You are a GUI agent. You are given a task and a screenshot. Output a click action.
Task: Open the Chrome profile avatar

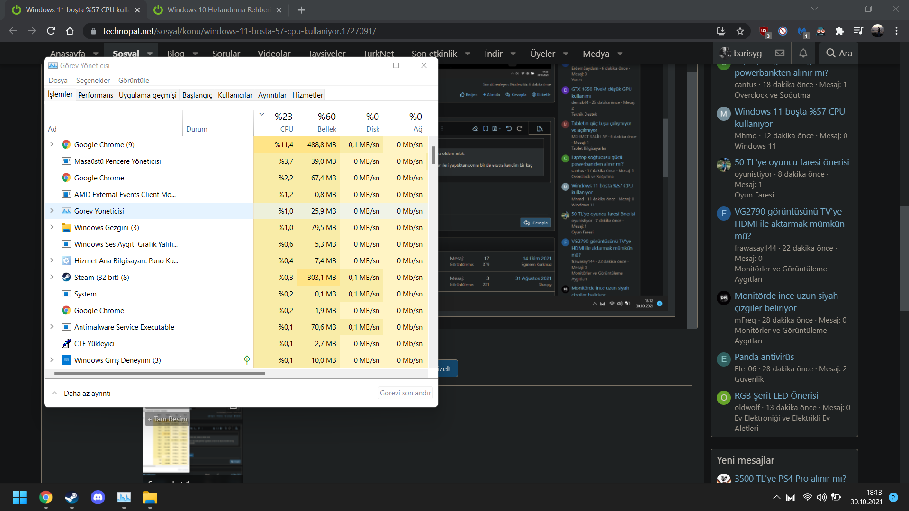pos(877,31)
